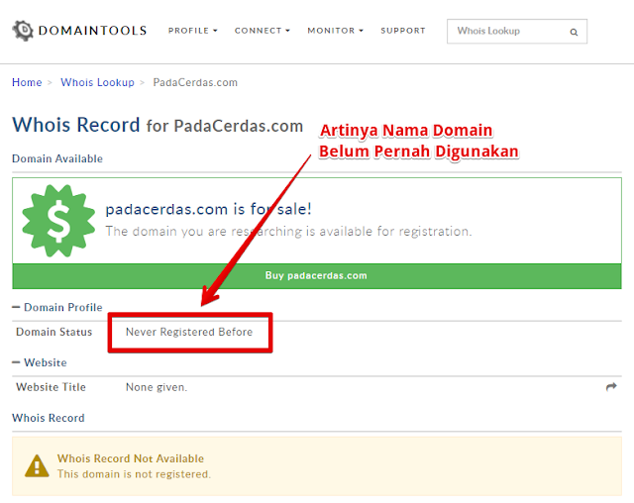Collapse the Domain Profile section
Viewport: 634px width, 503px height.
[57, 308]
